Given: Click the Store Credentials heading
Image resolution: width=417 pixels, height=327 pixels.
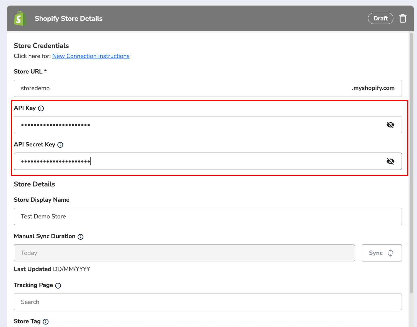Looking at the screenshot, I should (x=41, y=46).
